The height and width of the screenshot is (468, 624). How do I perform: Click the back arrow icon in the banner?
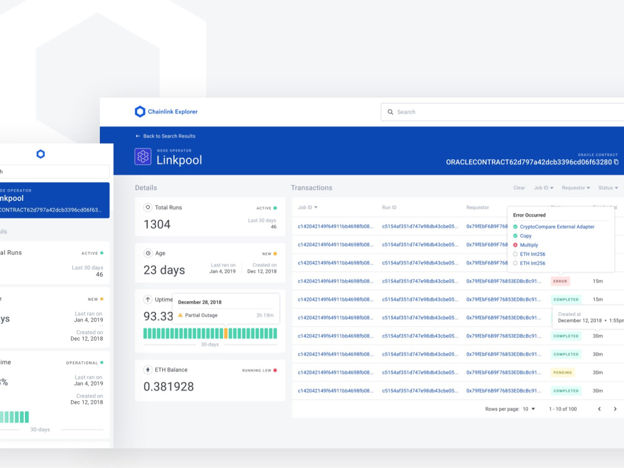(138, 136)
